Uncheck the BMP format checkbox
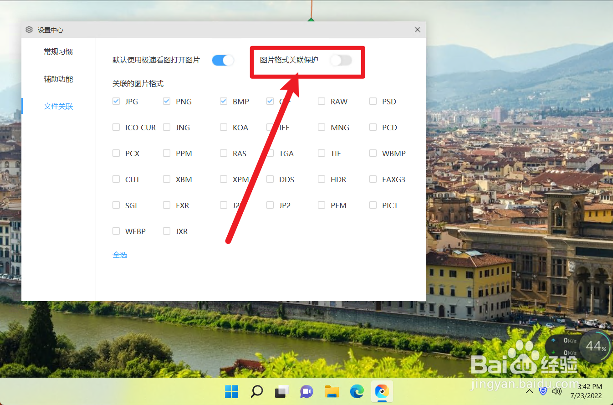This screenshot has width=613, height=405. pos(224,101)
